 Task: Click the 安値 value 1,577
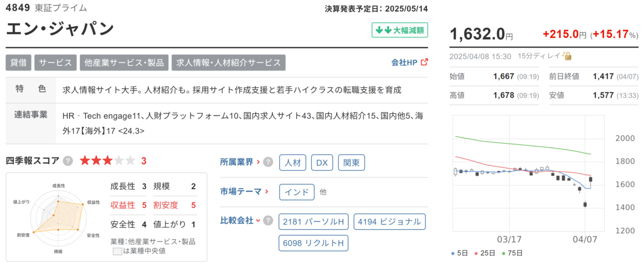604,95
